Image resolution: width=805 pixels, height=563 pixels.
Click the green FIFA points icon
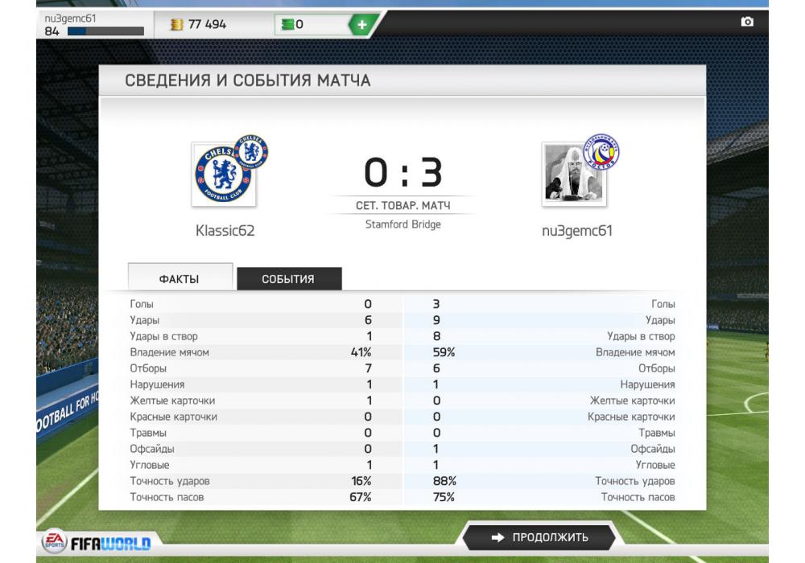(x=288, y=24)
